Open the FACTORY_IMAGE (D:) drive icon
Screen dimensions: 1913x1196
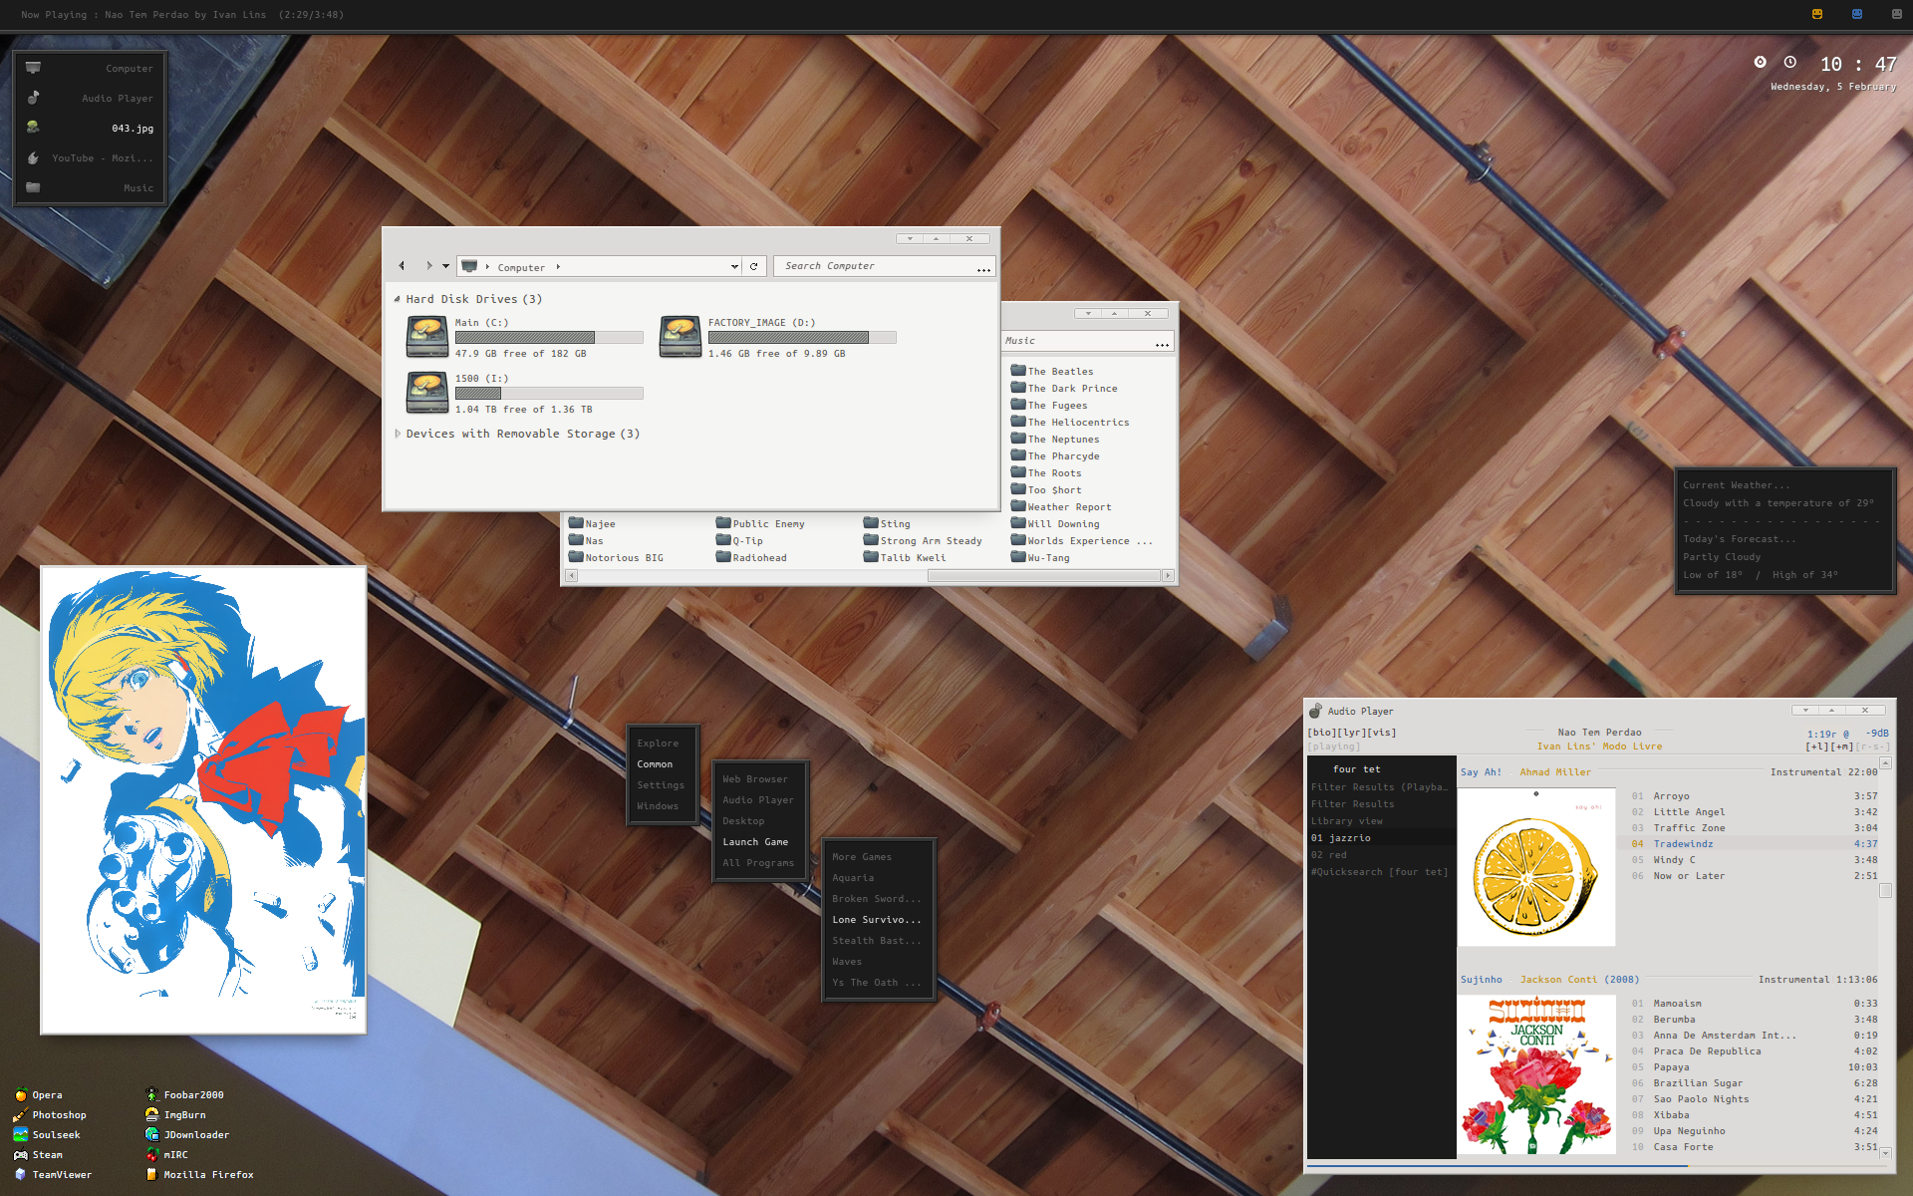point(681,337)
